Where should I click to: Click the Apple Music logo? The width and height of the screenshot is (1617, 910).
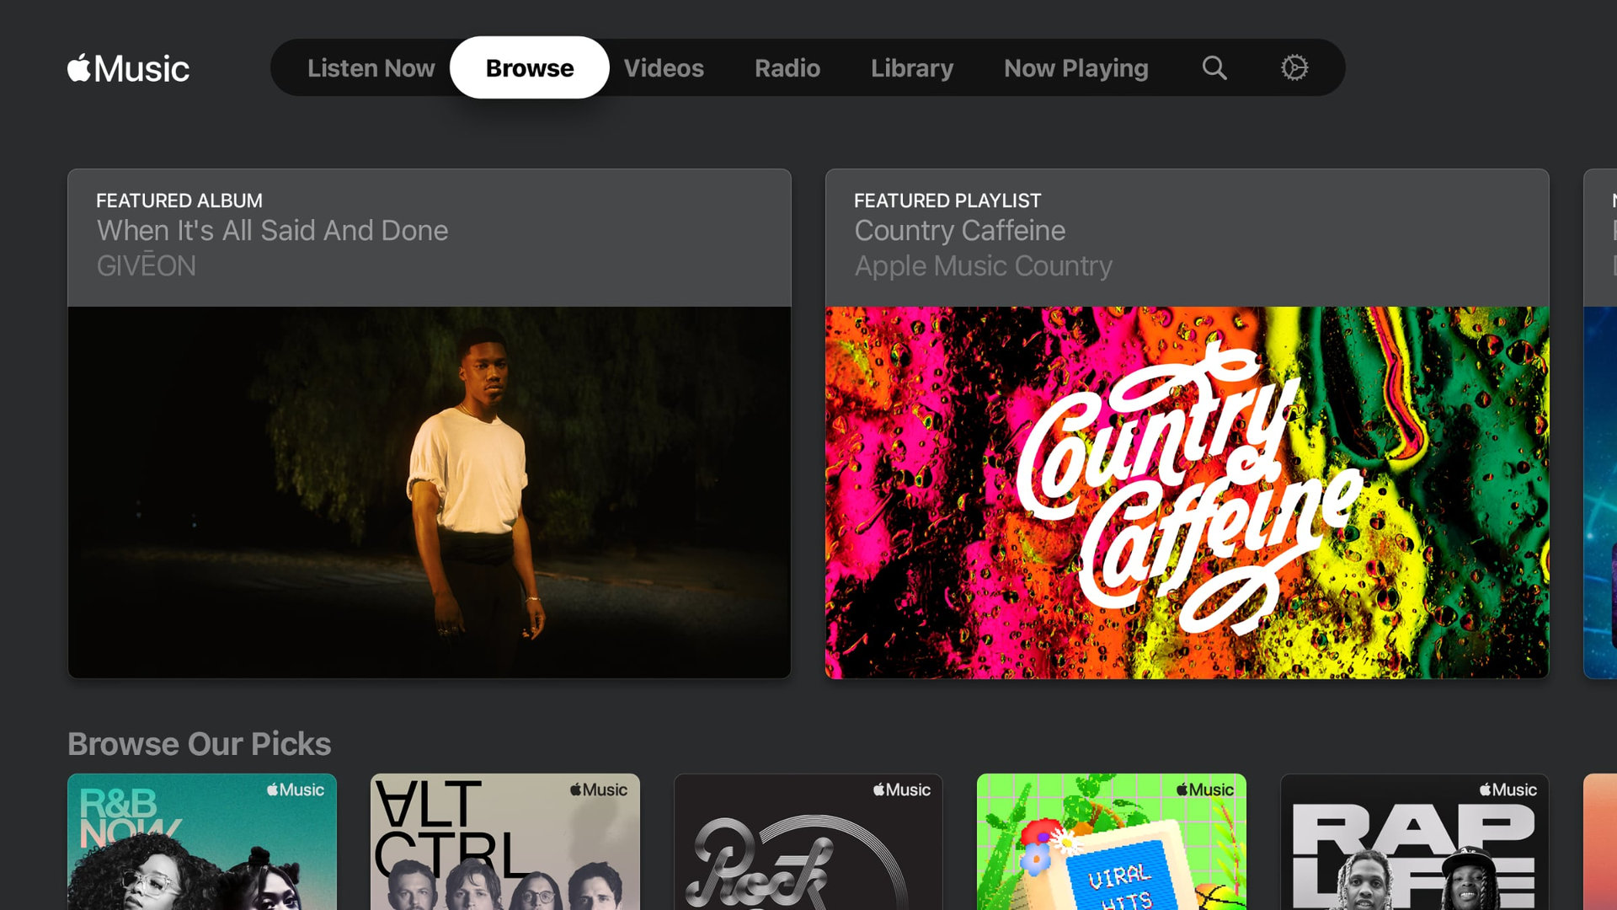(x=128, y=68)
